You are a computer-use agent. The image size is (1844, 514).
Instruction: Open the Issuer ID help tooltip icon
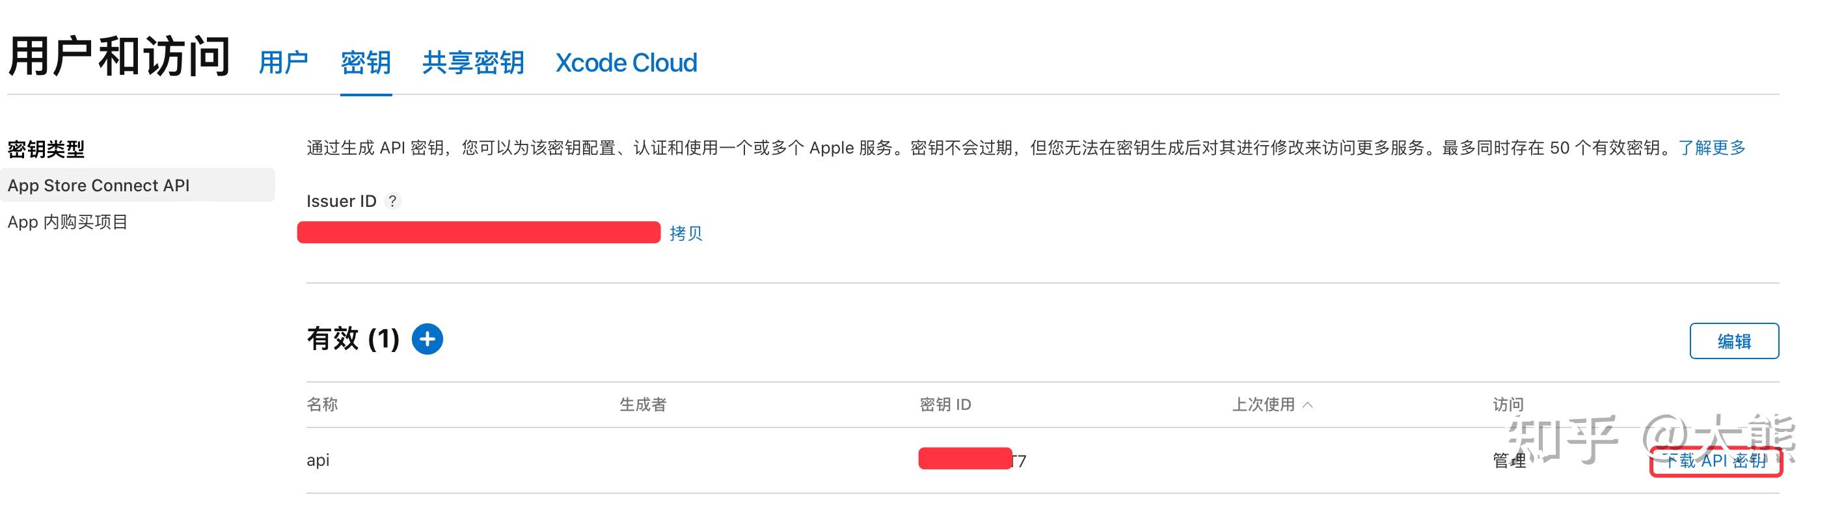click(x=393, y=201)
